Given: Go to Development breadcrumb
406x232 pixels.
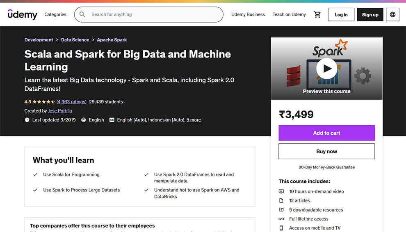Looking at the screenshot, I should click(39, 40).
